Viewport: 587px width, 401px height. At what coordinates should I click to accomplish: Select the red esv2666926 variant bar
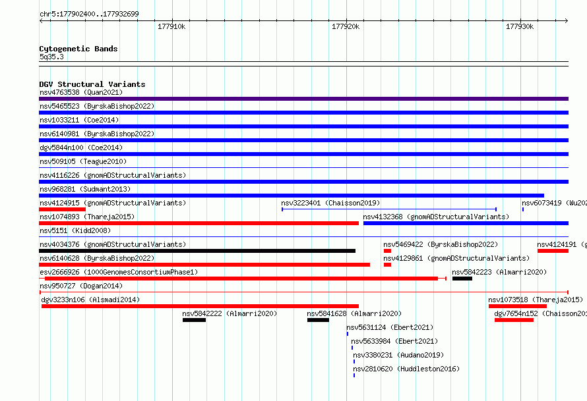241,279
